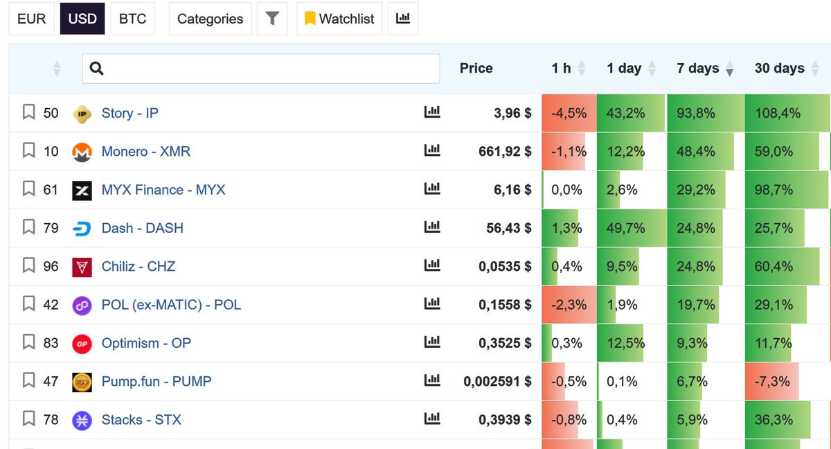Click Dash 1 day value 49,7%
Viewport: 831px width, 449px height.
(x=626, y=228)
